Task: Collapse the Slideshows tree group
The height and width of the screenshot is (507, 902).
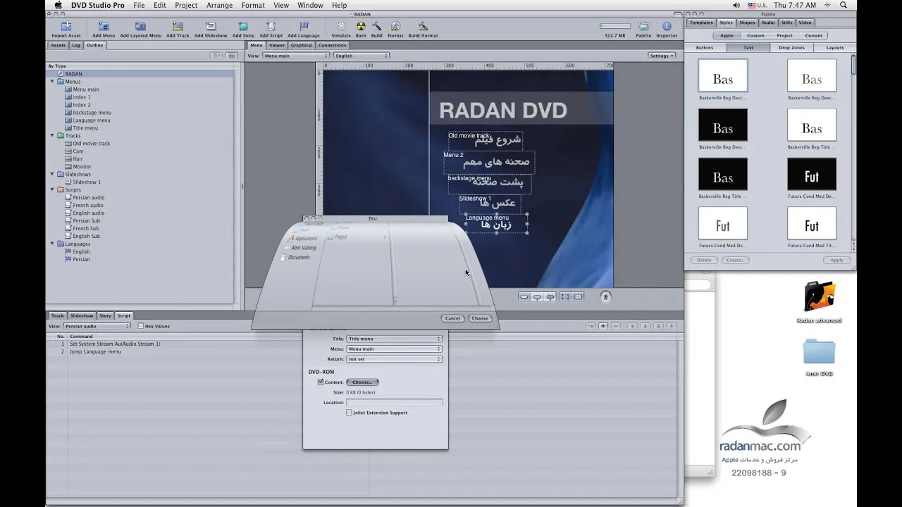Action: (x=52, y=174)
